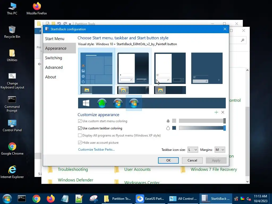Select the flat dark blue start menu style
This screenshot has width=272, height=204.
tap(170, 68)
